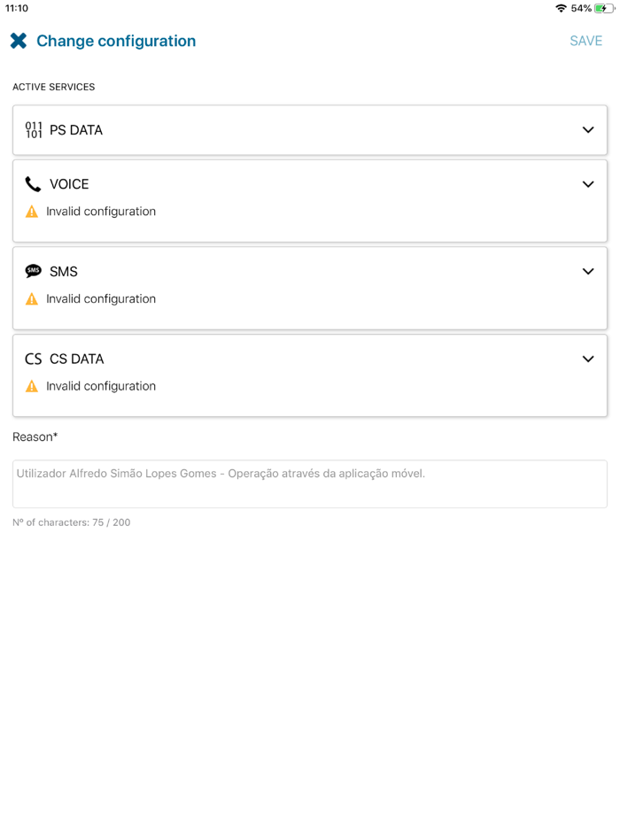The image size is (620, 827).
Task: Expand the CS DATA section chevron
Action: [587, 359]
